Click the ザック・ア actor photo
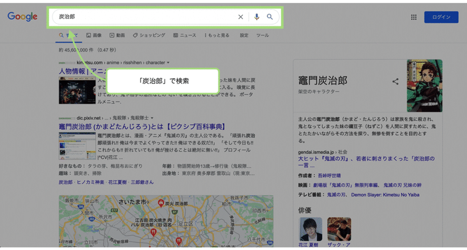The height and width of the screenshot is (250, 467). pyautogui.click(x=339, y=229)
